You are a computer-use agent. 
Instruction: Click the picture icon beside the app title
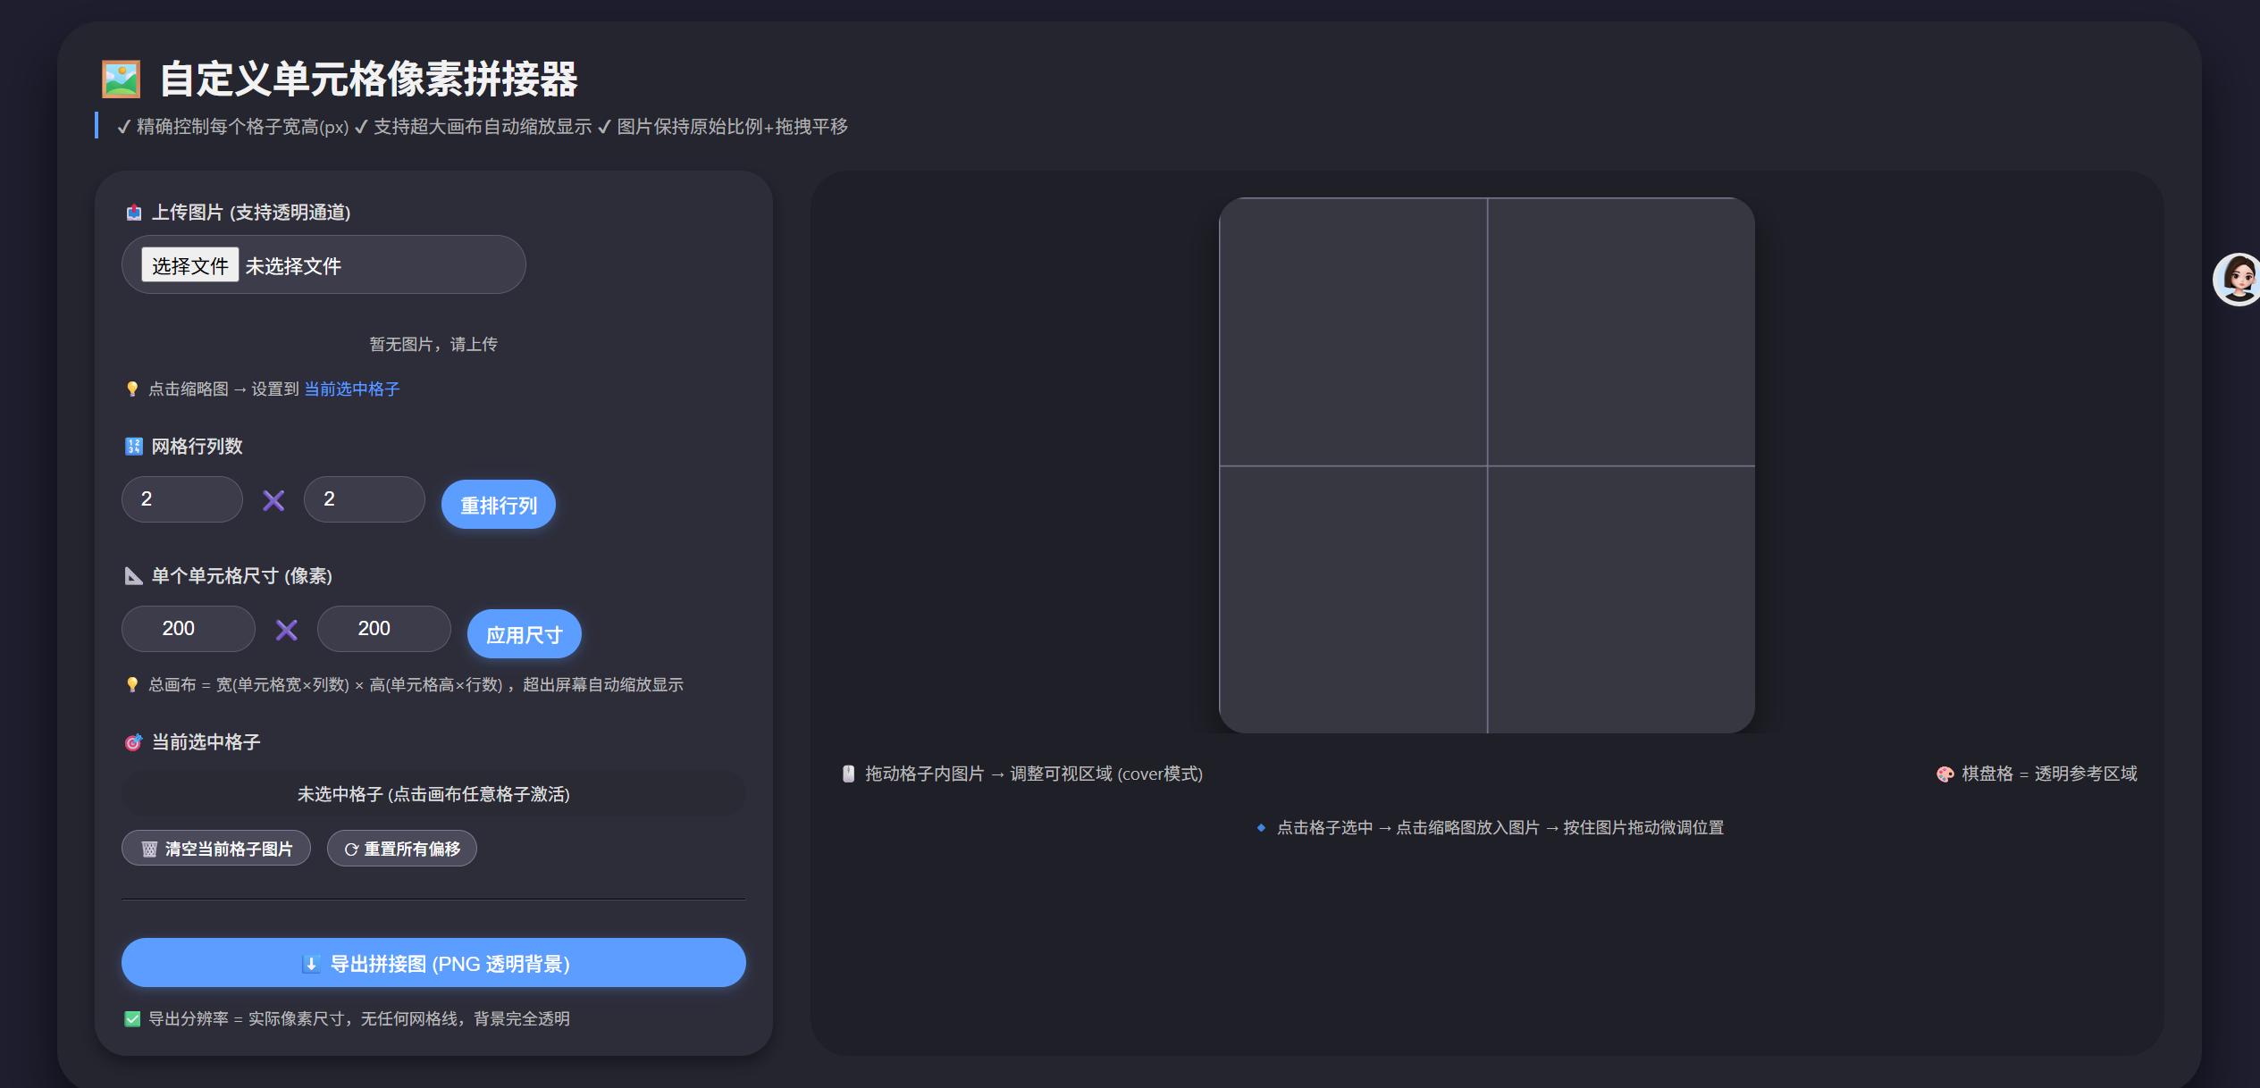pyautogui.click(x=121, y=80)
